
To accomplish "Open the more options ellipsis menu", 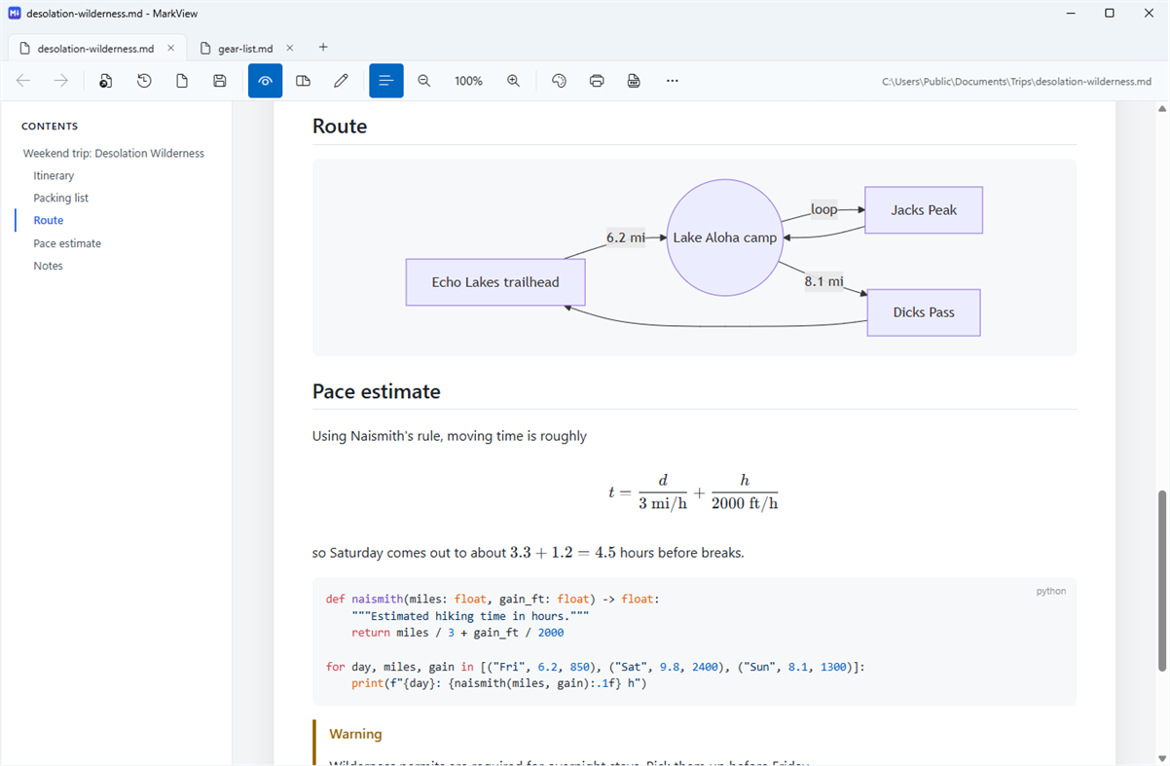I will [x=673, y=81].
